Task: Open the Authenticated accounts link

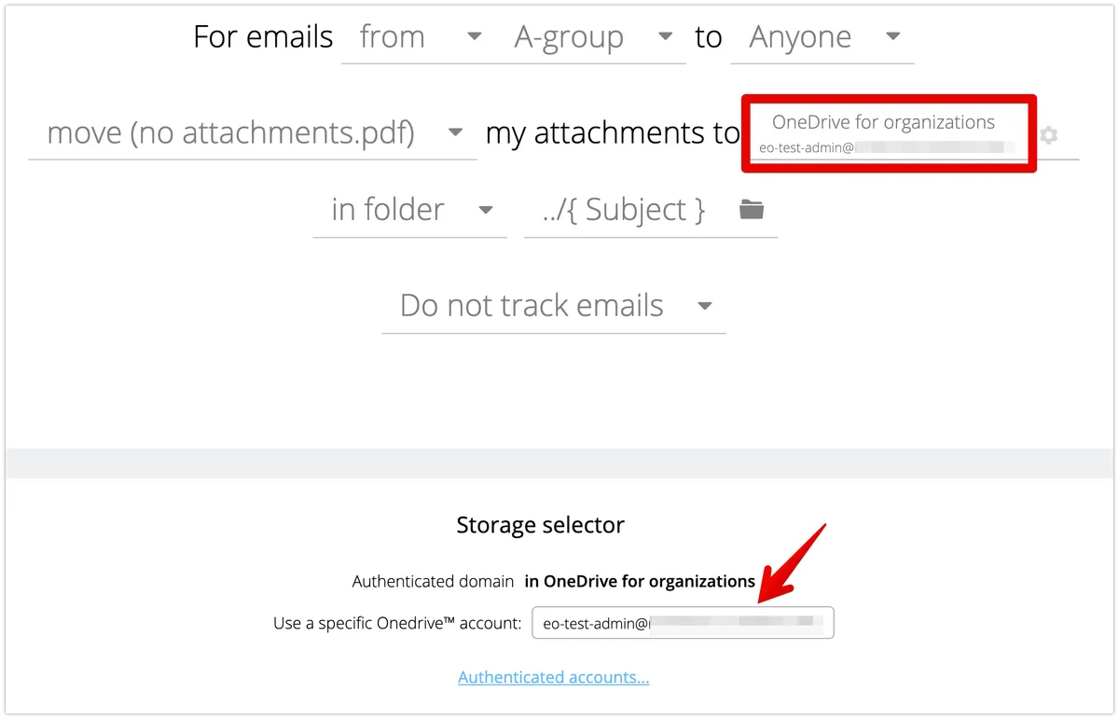Action: point(554,677)
